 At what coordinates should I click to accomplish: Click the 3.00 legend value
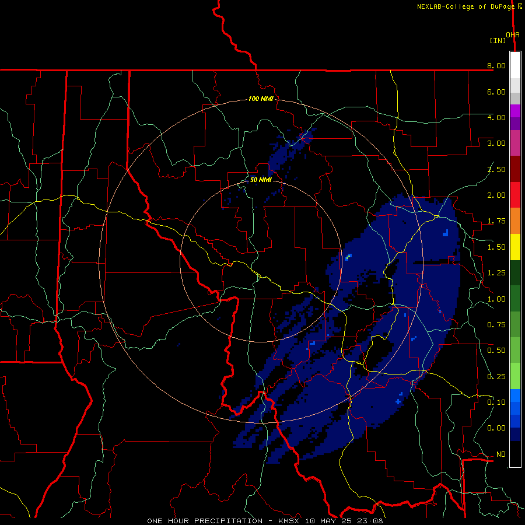point(496,143)
